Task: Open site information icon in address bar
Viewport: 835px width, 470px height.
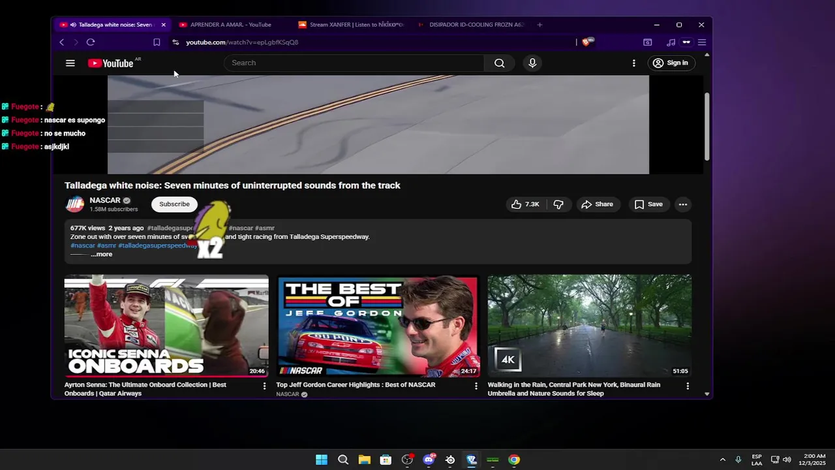Action: click(x=175, y=42)
